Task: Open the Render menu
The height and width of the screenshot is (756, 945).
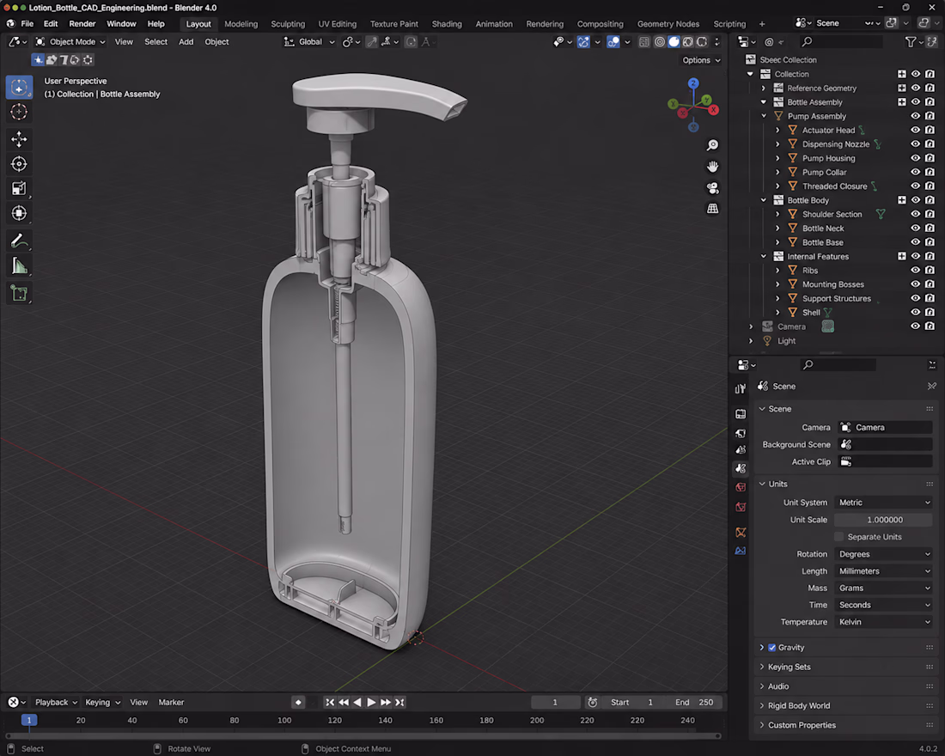Action: 82,23
